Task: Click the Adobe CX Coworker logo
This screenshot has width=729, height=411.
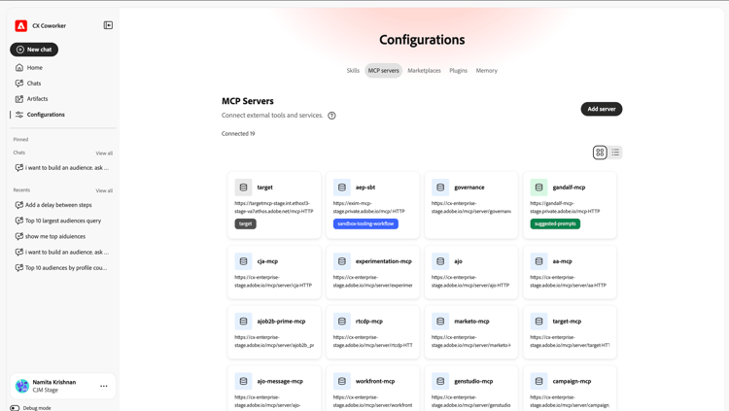Action: tap(21, 25)
